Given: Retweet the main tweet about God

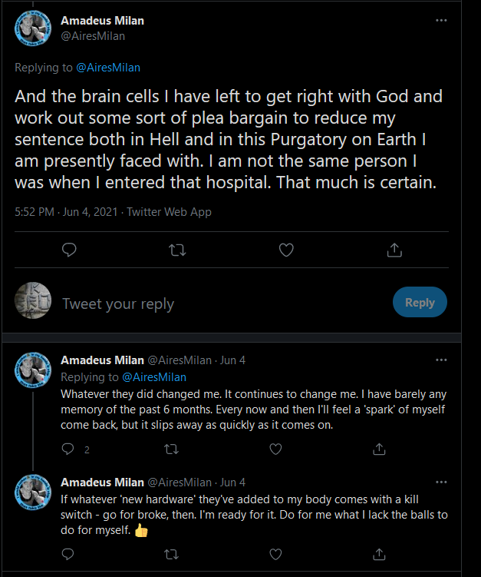Looking at the screenshot, I should coord(177,250).
